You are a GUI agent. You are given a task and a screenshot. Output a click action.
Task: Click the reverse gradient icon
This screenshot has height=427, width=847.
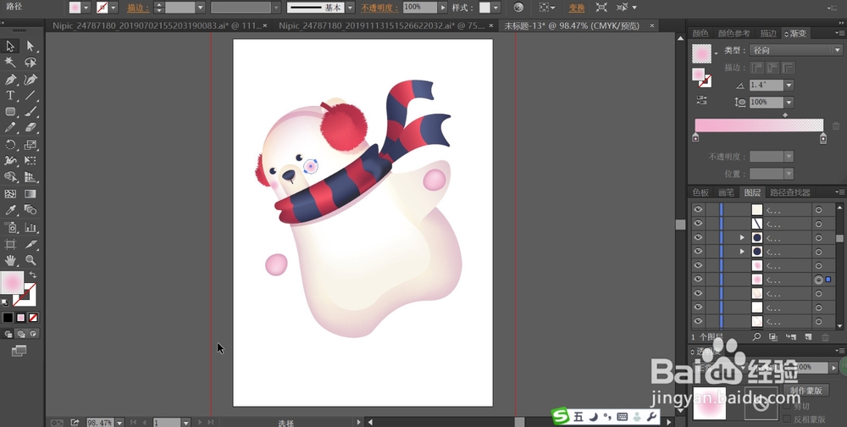[x=701, y=100]
